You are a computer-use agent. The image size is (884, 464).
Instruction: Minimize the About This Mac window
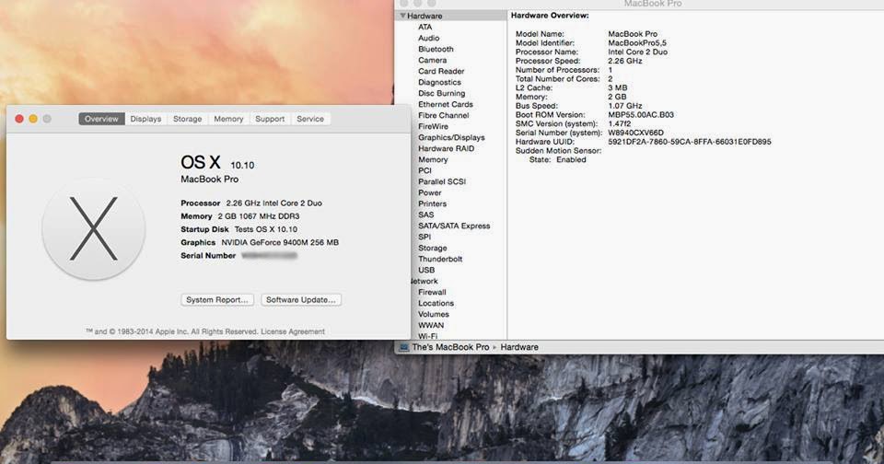click(x=33, y=119)
